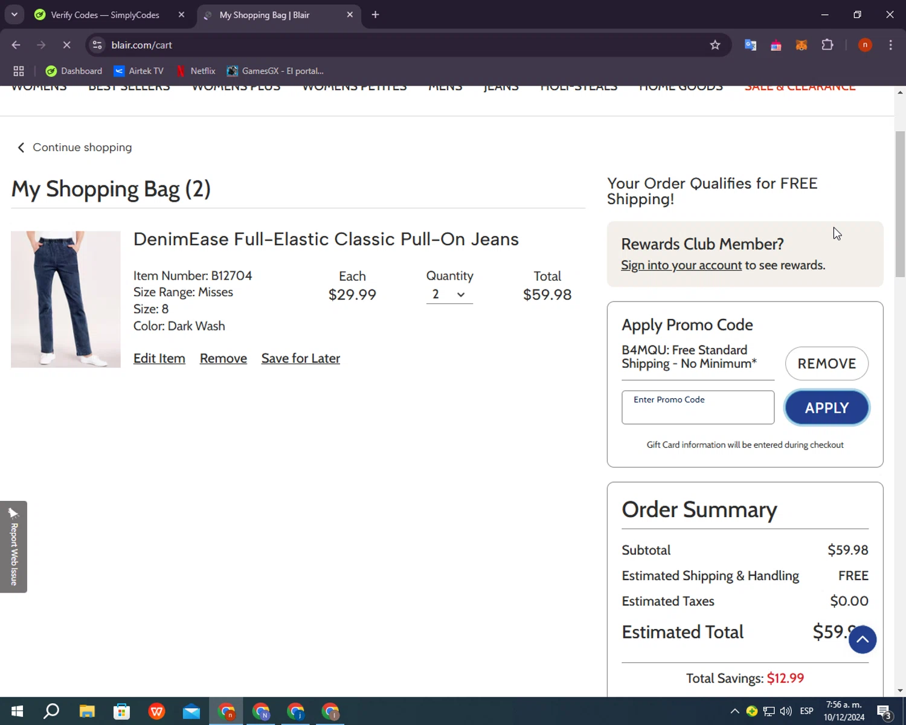Click the APPLY promo button
The image size is (906, 725).
pyautogui.click(x=827, y=408)
